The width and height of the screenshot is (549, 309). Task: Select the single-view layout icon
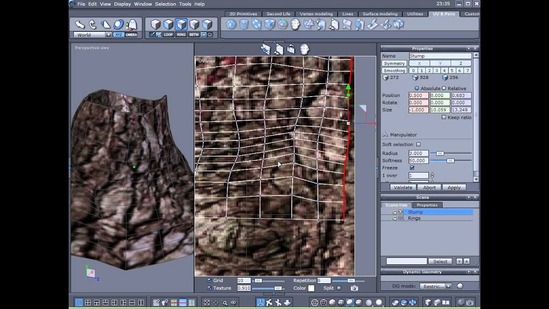79,303
